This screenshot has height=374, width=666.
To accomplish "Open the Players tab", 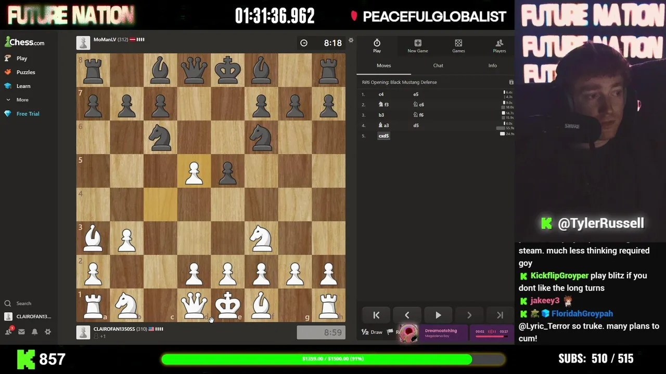I will point(499,46).
